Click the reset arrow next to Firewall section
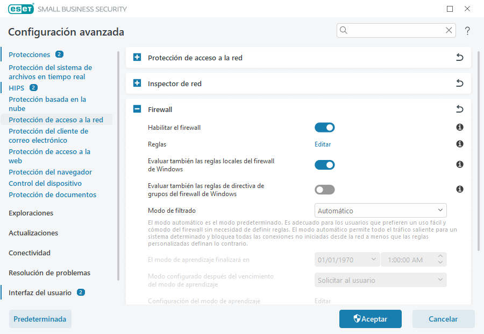This screenshot has width=484, height=334. (x=460, y=109)
